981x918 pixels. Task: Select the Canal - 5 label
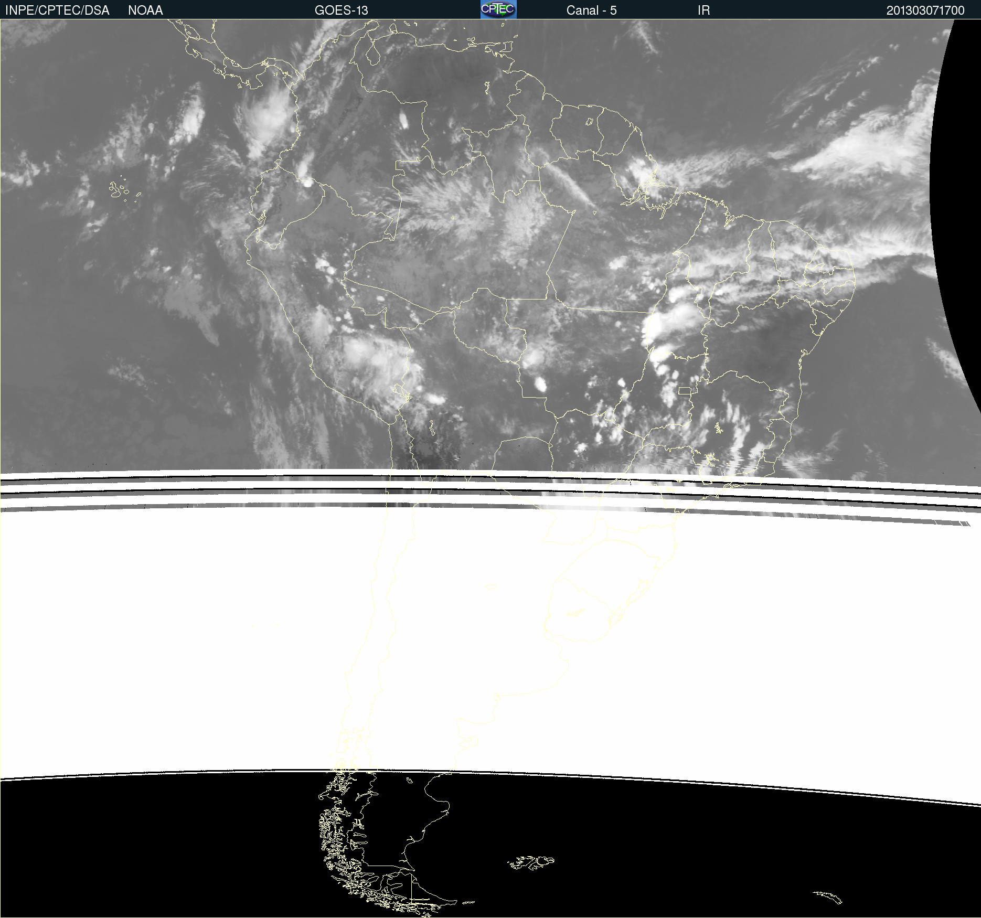tap(591, 10)
